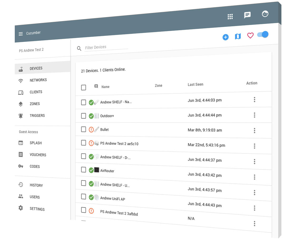The width and height of the screenshot is (293, 240).
Task: Click the devices icon beside CLIENTS
Action: (21, 93)
